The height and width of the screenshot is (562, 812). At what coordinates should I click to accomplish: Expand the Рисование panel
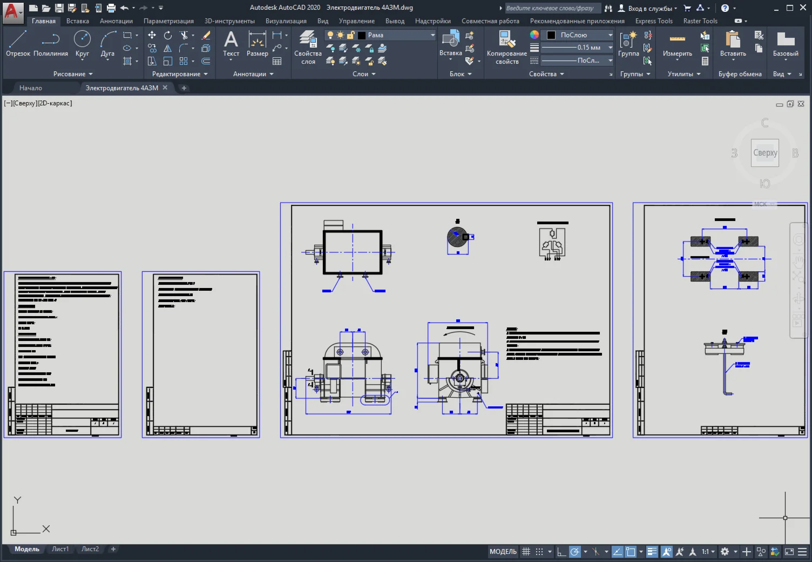(73, 74)
